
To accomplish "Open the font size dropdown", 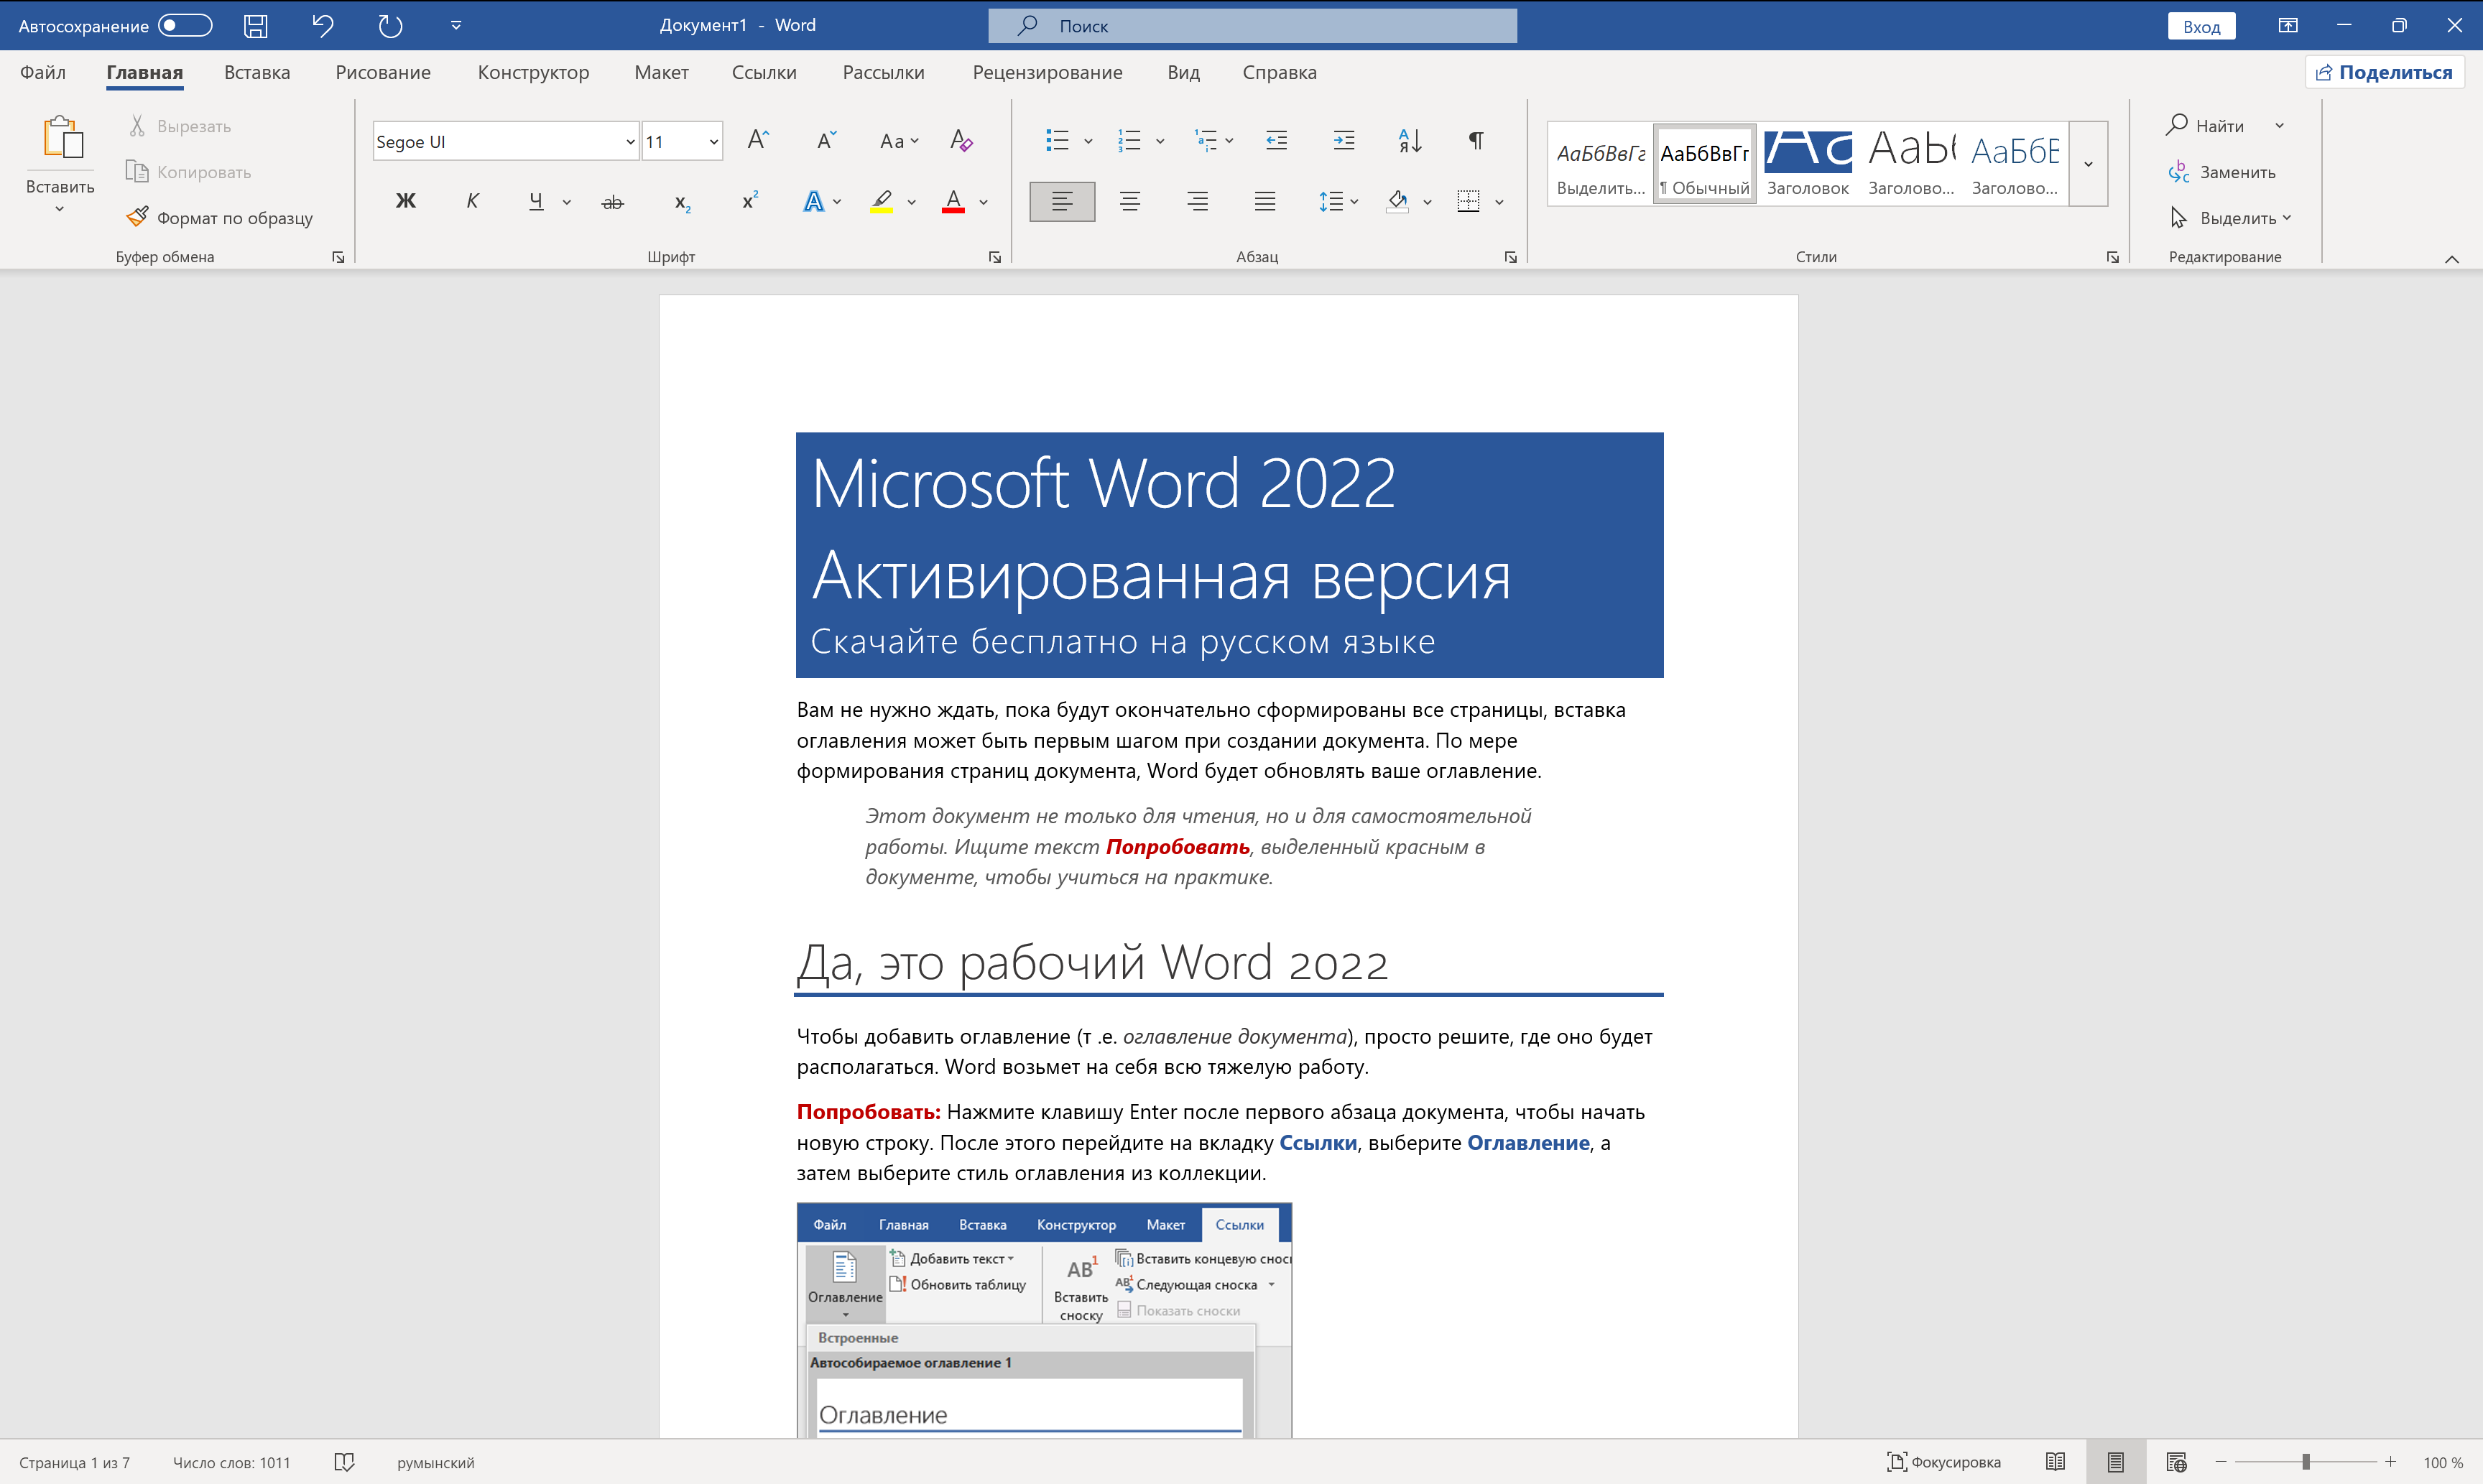I will (712, 141).
